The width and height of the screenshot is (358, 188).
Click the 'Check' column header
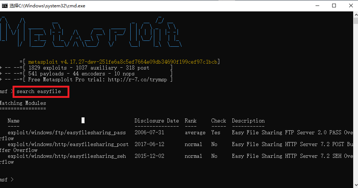(x=218, y=121)
